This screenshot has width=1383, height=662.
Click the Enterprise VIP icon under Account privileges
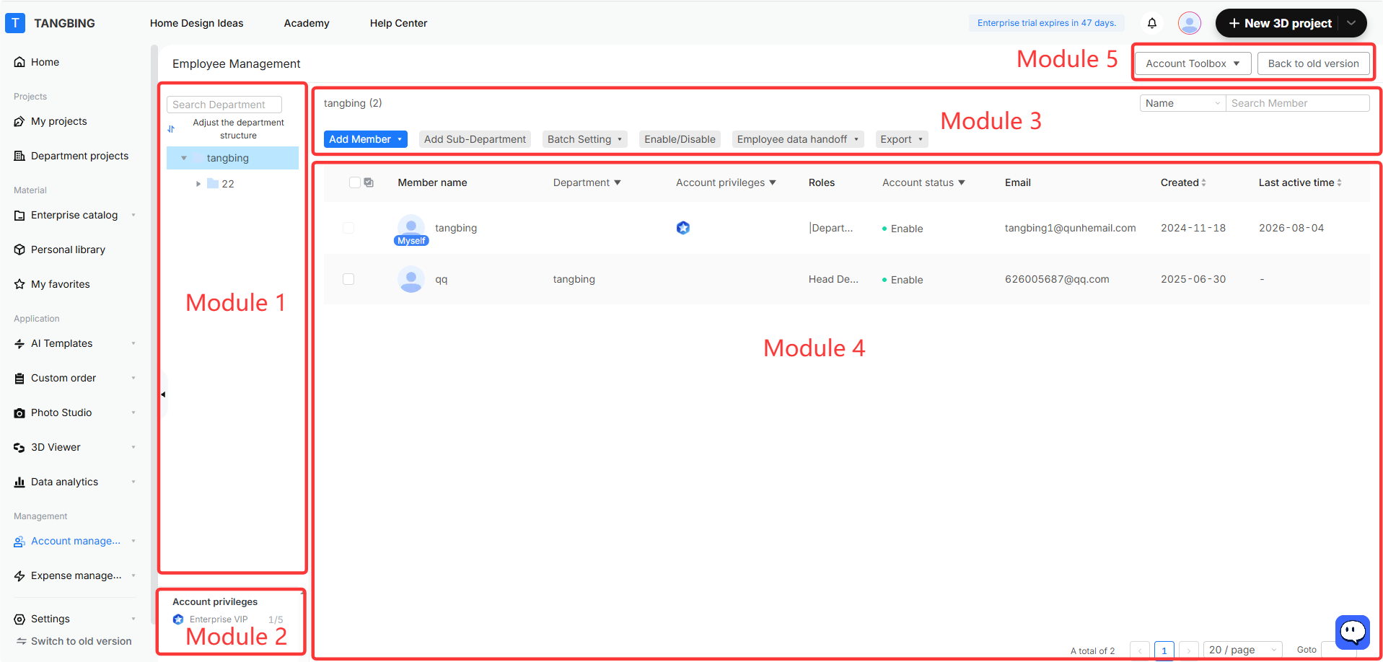178,619
